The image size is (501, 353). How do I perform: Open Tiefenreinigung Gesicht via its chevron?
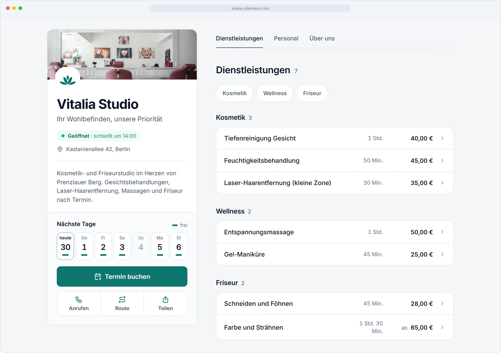(442, 138)
